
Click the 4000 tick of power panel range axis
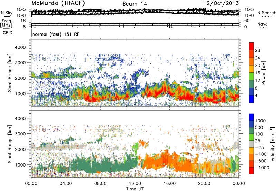tap(20, 47)
